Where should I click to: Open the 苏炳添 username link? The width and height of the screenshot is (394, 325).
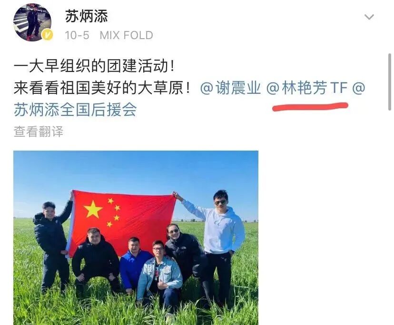click(x=87, y=16)
